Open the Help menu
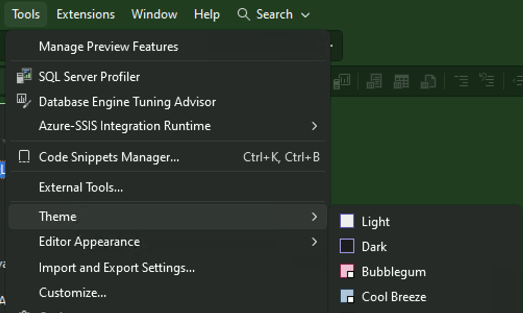This screenshot has height=313, width=523. pyautogui.click(x=207, y=14)
